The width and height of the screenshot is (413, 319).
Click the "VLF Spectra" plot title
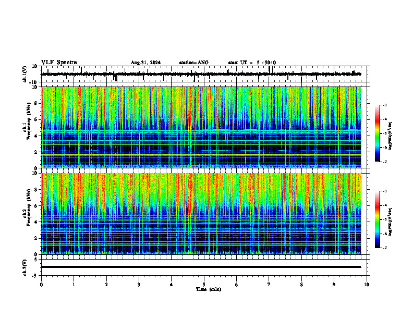click(59, 62)
